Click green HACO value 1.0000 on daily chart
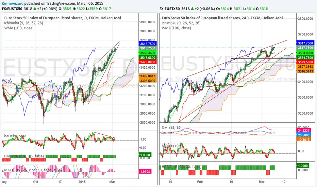Image resolution: width=317 pixels, height=187 pixels. (x=145, y=155)
